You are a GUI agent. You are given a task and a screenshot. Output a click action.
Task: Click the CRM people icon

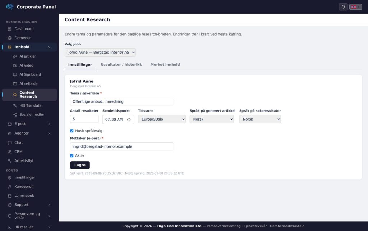click(x=10, y=152)
